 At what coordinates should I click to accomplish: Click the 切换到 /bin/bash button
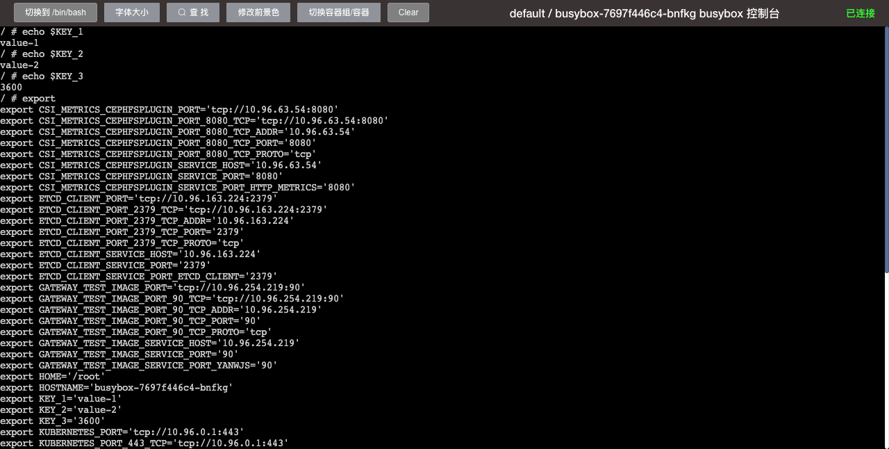(56, 13)
